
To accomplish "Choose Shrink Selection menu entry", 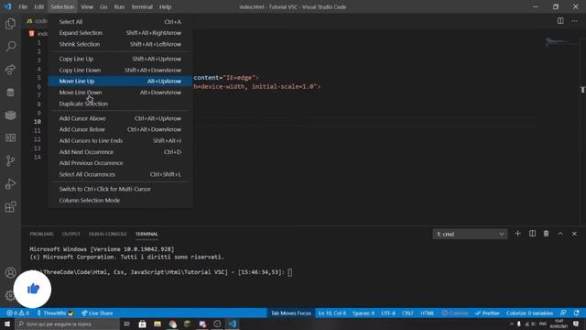I will click(x=120, y=44).
